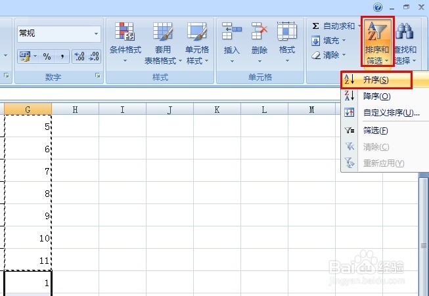The height and width of the screenshot is (296, 429).
Task: Expand the 条件格式 dropdown arrow
Action: (x=125, y=60)
